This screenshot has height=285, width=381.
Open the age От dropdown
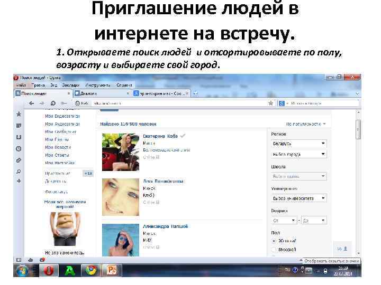[x=284, y=221]
